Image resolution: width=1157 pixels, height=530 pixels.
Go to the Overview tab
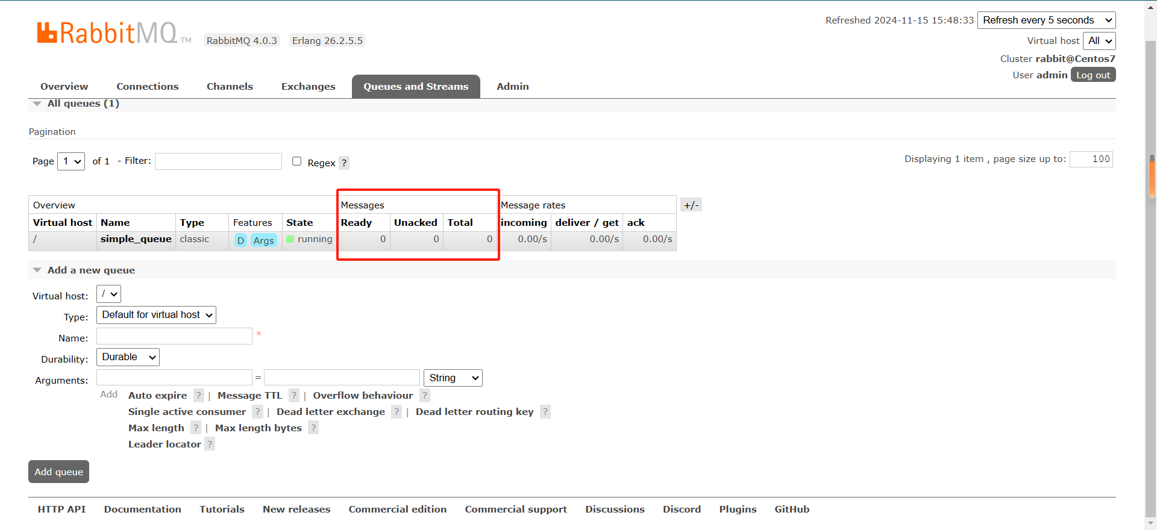coord(64,86)
